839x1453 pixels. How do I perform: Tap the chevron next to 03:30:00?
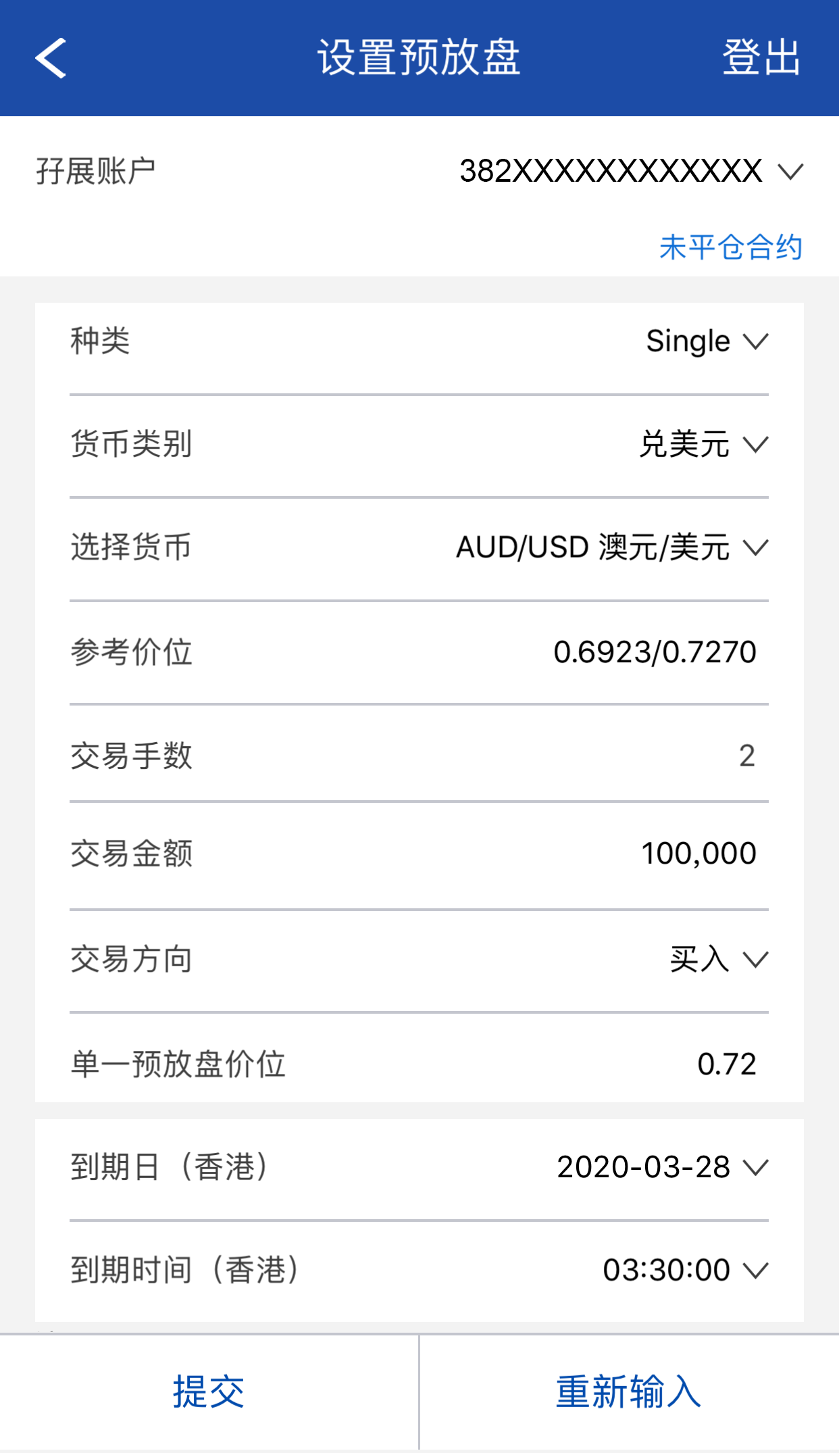click(756, 1271)
